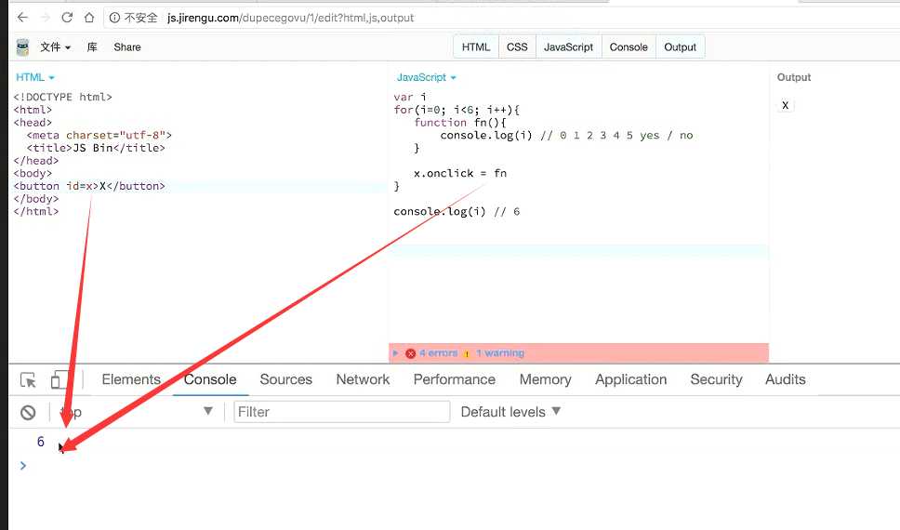The height and width of the screenshot is (530, 900).
Task: Clear the console with the ban icon
Action: (x=28, y=412)
